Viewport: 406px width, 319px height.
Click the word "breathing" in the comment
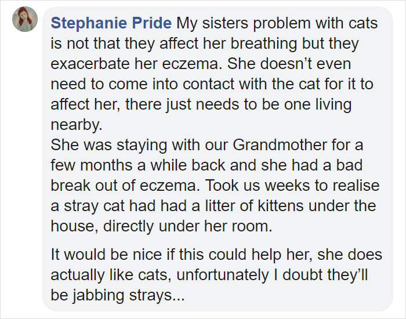tap(263, 43)
